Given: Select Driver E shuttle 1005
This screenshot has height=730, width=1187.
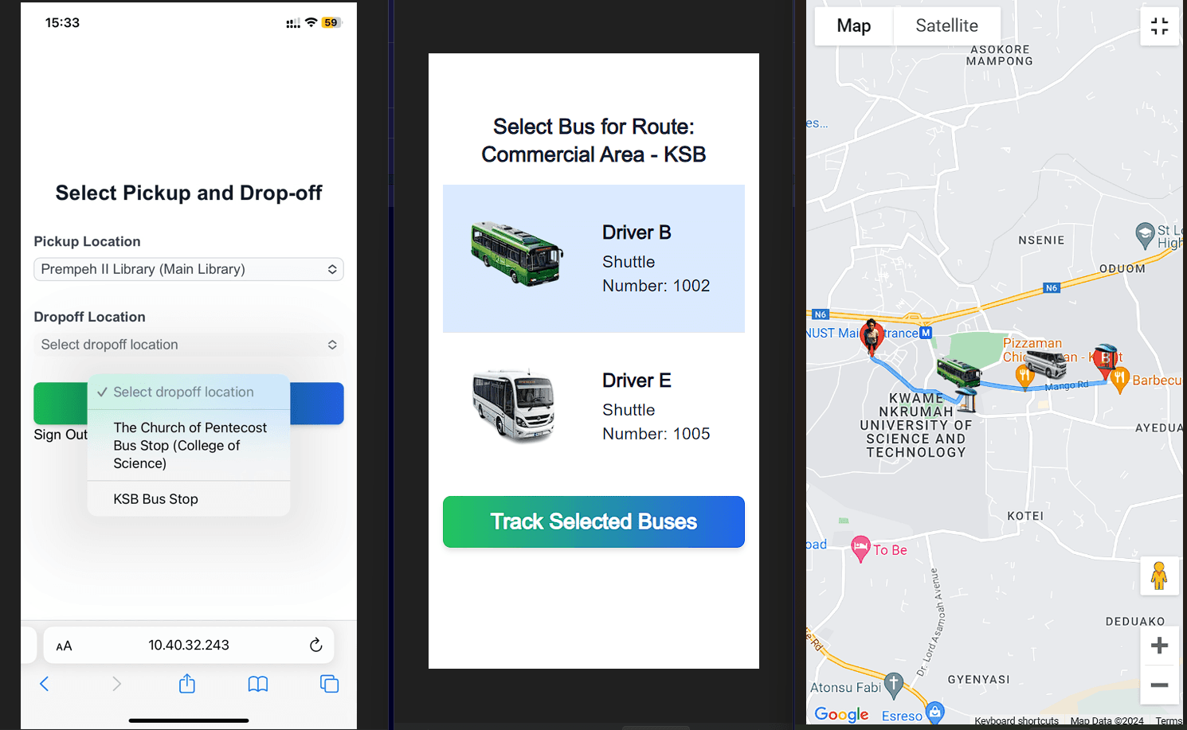Looking at the screenshot, I should point(593,407).
